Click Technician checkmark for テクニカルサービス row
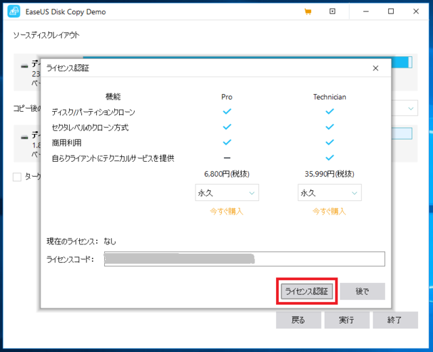433x352 pixels. pyautogui.click(x=329, y=158)
